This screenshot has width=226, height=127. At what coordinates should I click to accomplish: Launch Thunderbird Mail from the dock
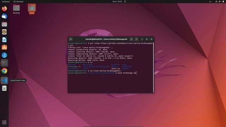pos(4,17)
